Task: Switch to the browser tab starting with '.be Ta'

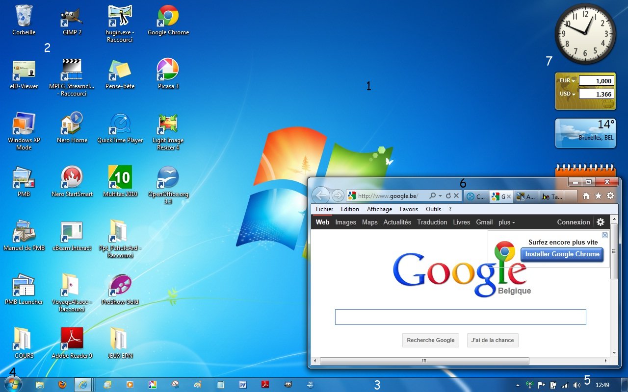Action: pyautogui.click(x=551, y=196)
